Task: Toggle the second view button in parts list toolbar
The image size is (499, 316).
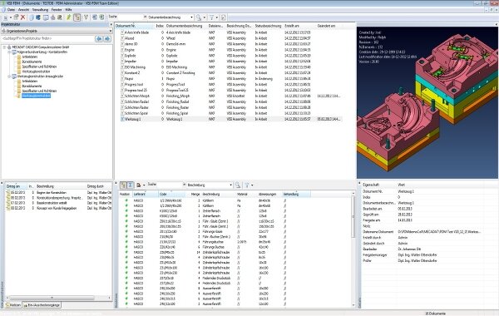Action: click(131, 185)
